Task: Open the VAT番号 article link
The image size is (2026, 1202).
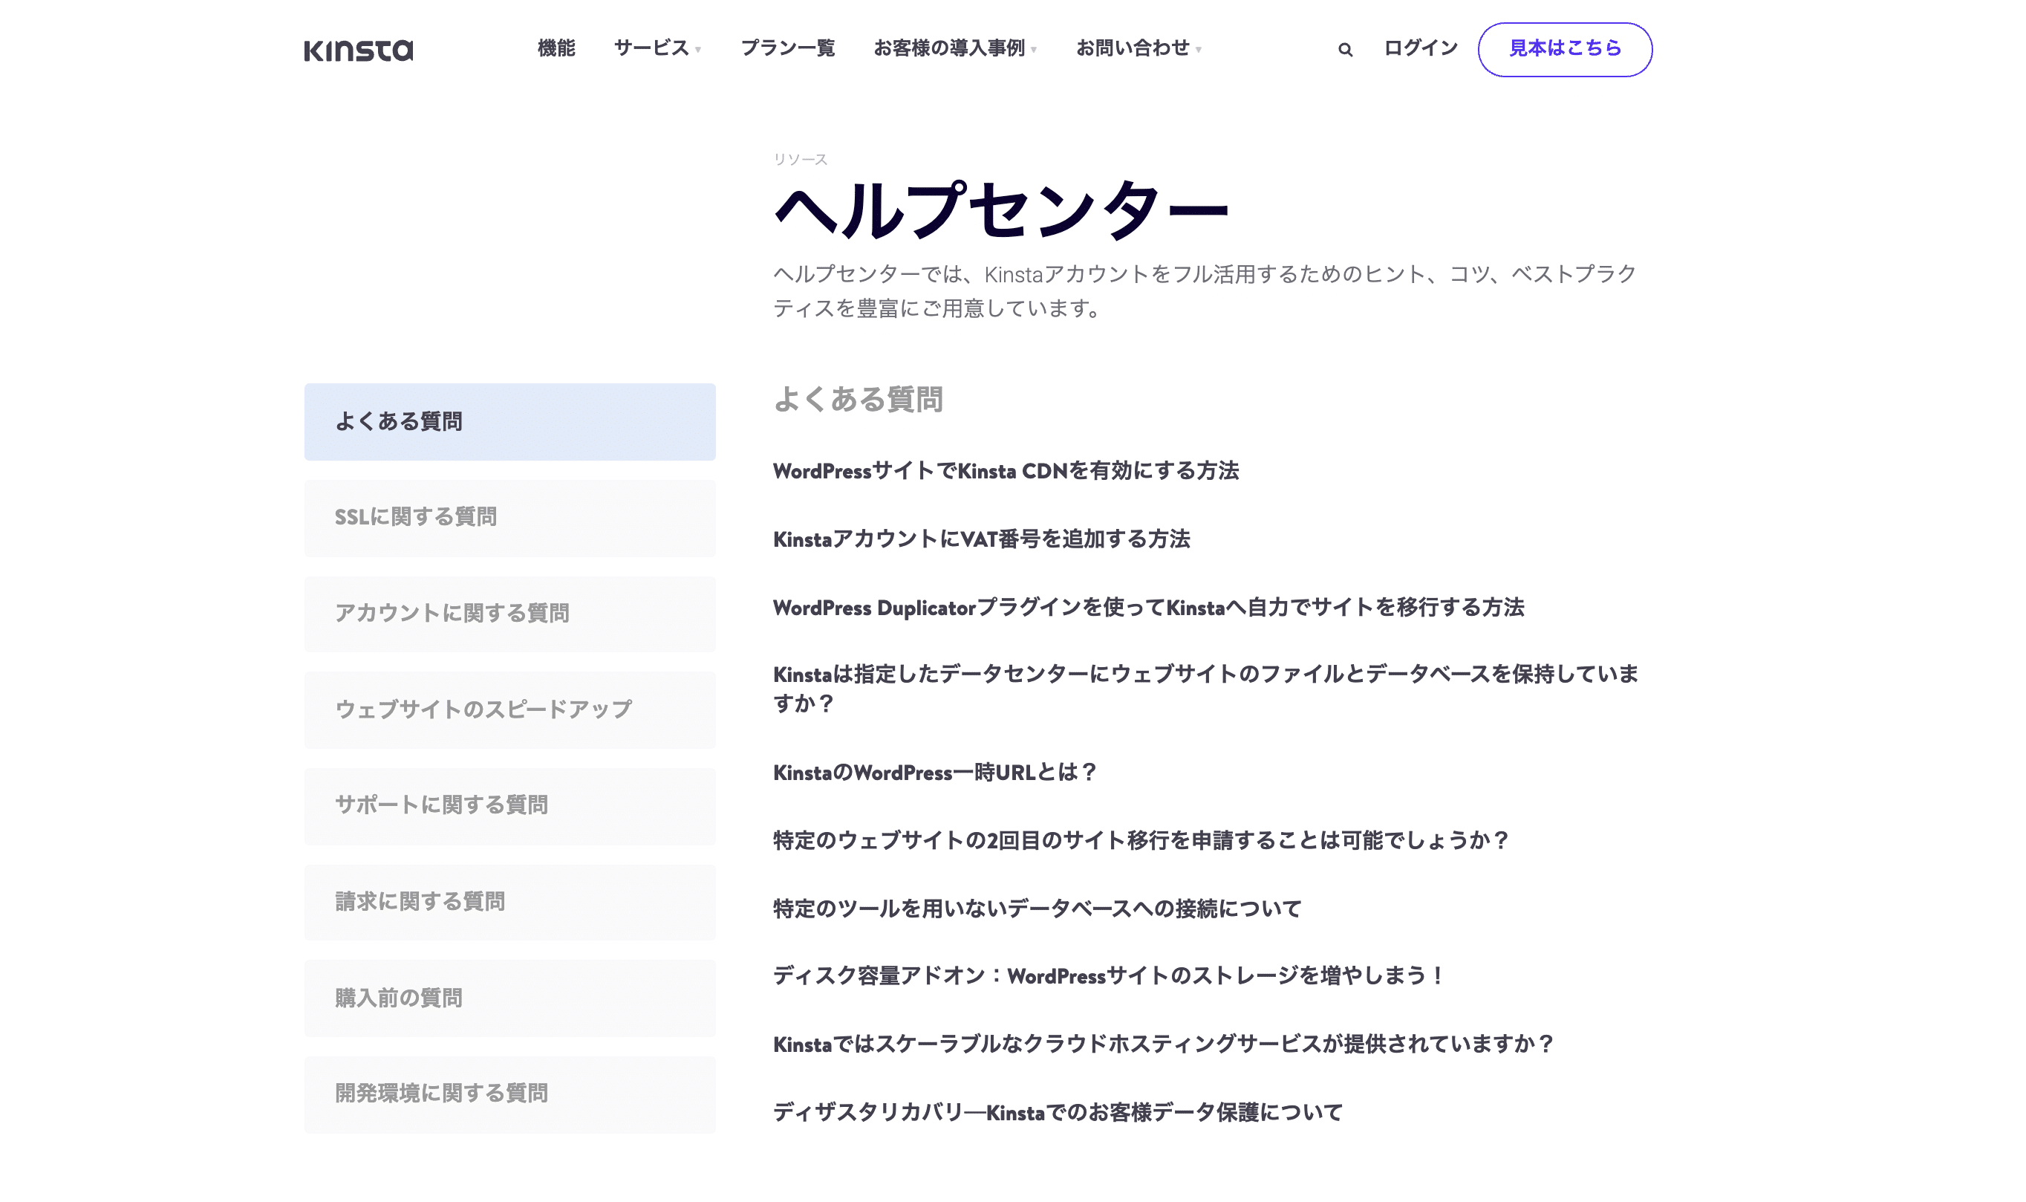Action: tap(983, 538)
